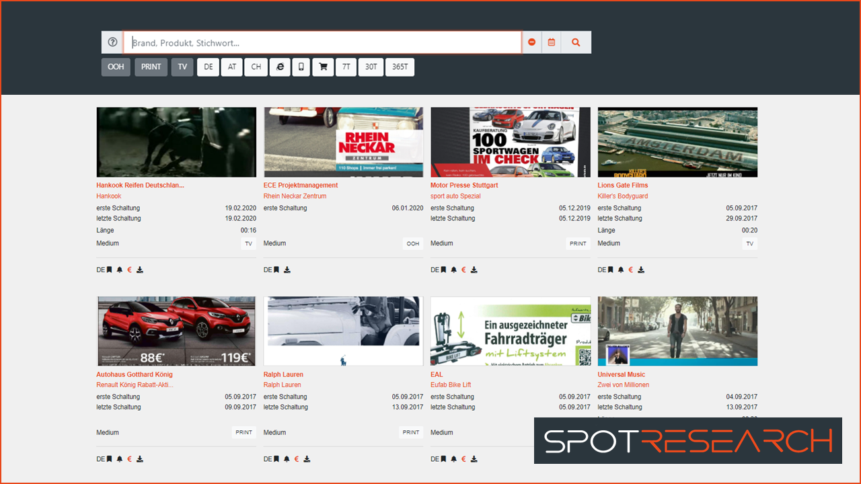Bookmark the Hankook Reifen ad
Image resolution: width=861 pixels, height=484 pixels.
tap(110, 270)
